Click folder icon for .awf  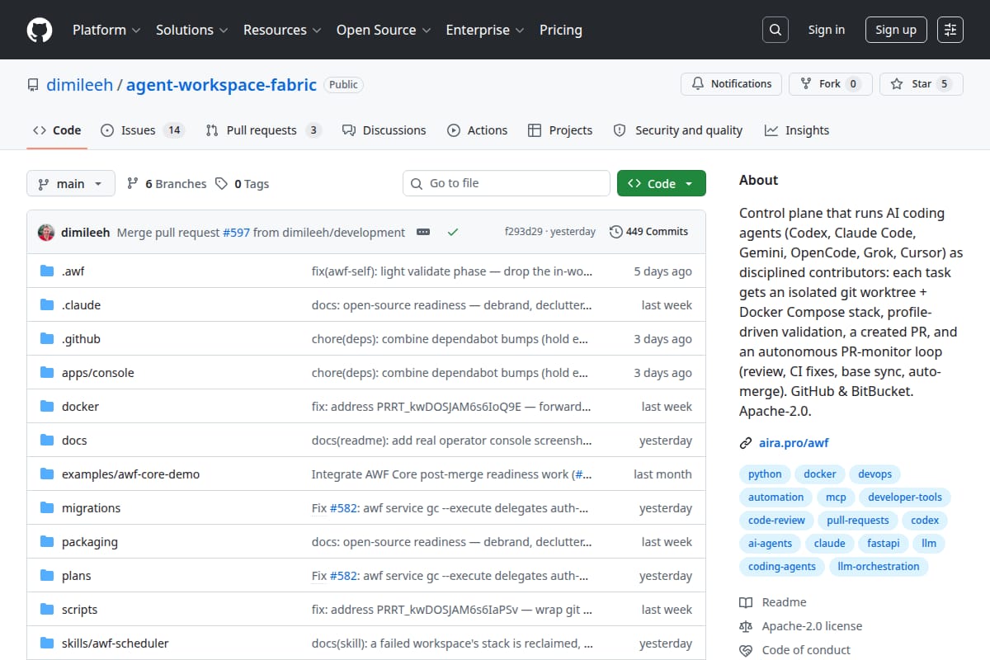(x=47, y=271)
